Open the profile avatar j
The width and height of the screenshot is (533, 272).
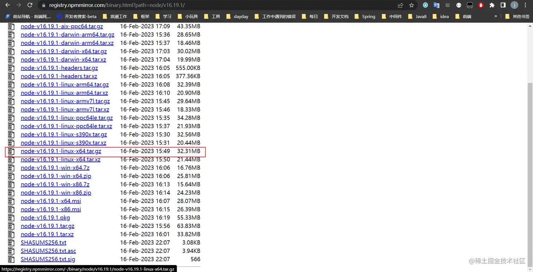click(514, 5)
